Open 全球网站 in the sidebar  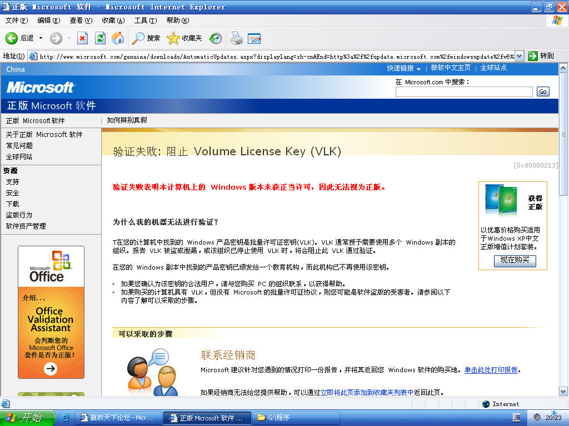[19, 157]
